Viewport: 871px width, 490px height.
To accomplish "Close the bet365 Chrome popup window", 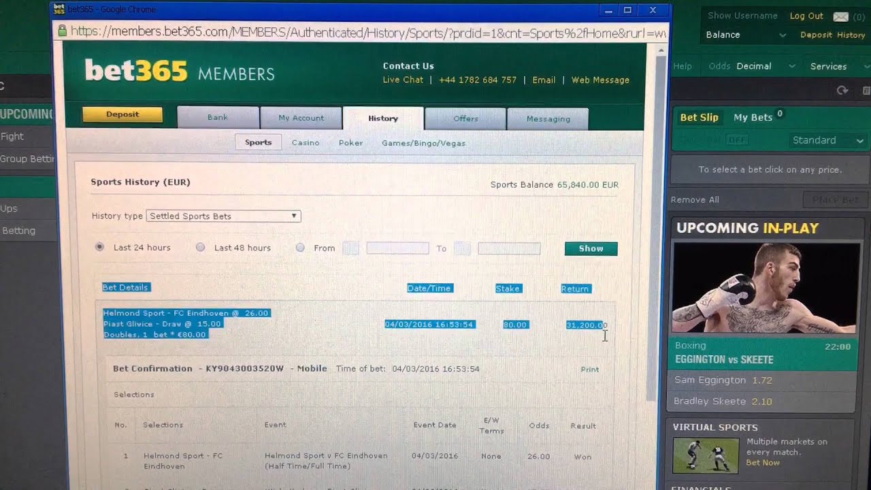I will [653, 10].
